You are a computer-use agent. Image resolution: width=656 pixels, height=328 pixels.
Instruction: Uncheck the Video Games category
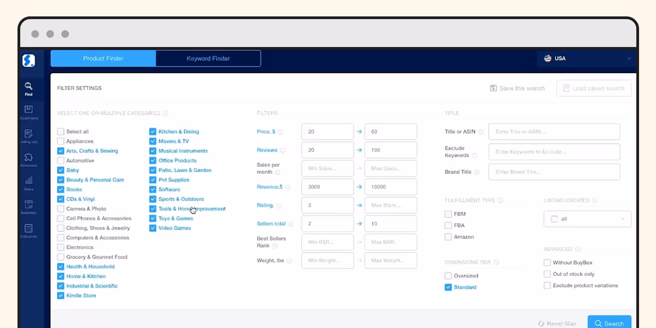coord(153,228)
